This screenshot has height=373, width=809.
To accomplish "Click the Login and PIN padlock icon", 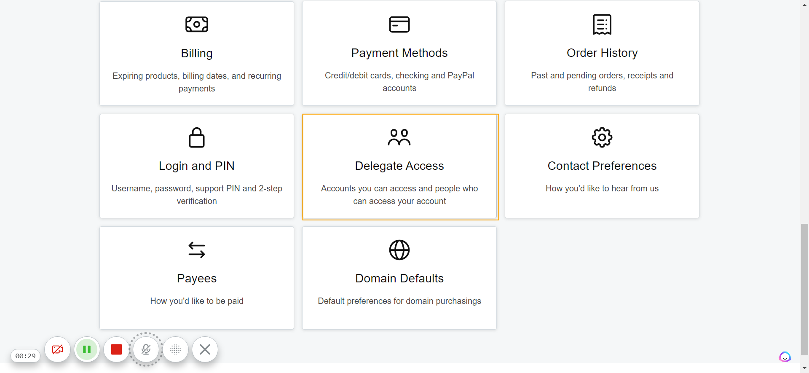I will [x=197, y=137].
